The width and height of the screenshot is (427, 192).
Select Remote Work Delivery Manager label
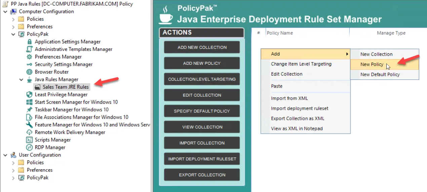[x=70, y=132]
